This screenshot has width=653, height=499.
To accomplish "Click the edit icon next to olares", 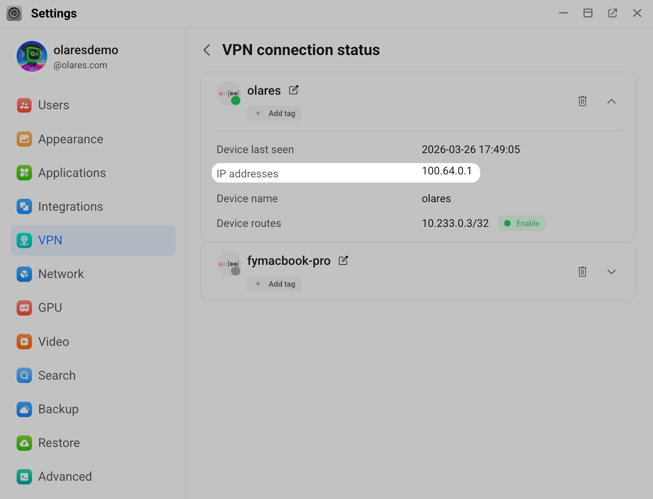I will click(x=294, y=90).
